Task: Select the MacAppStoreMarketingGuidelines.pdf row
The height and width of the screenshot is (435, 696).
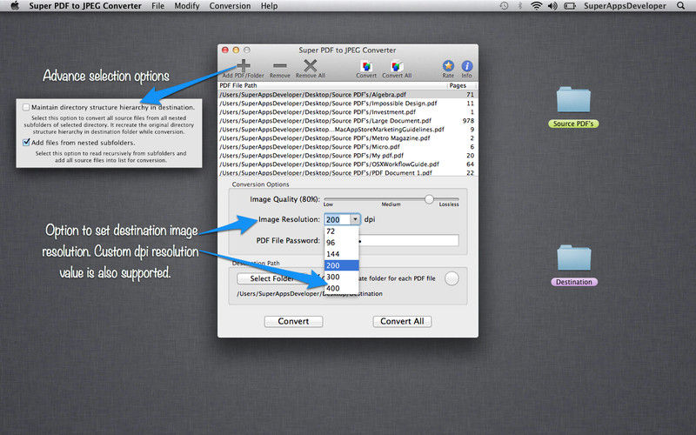Action: [347, 130]
